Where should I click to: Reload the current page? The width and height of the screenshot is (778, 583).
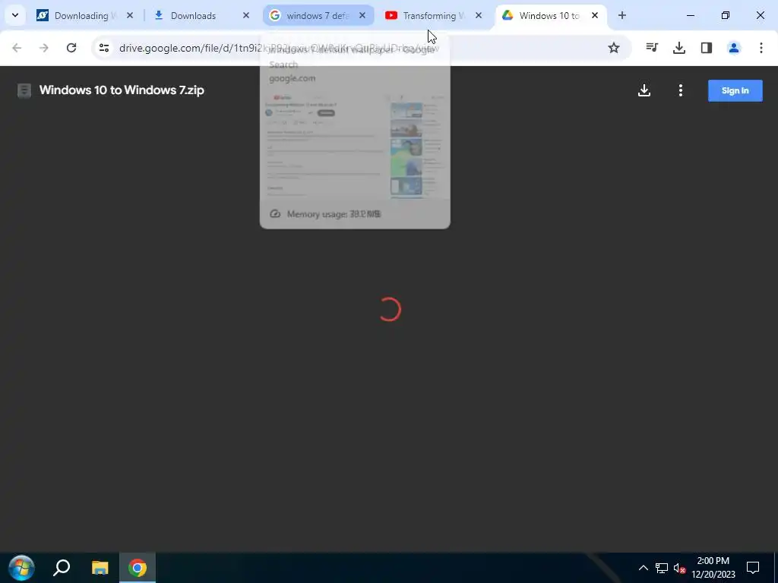point(71,48)
